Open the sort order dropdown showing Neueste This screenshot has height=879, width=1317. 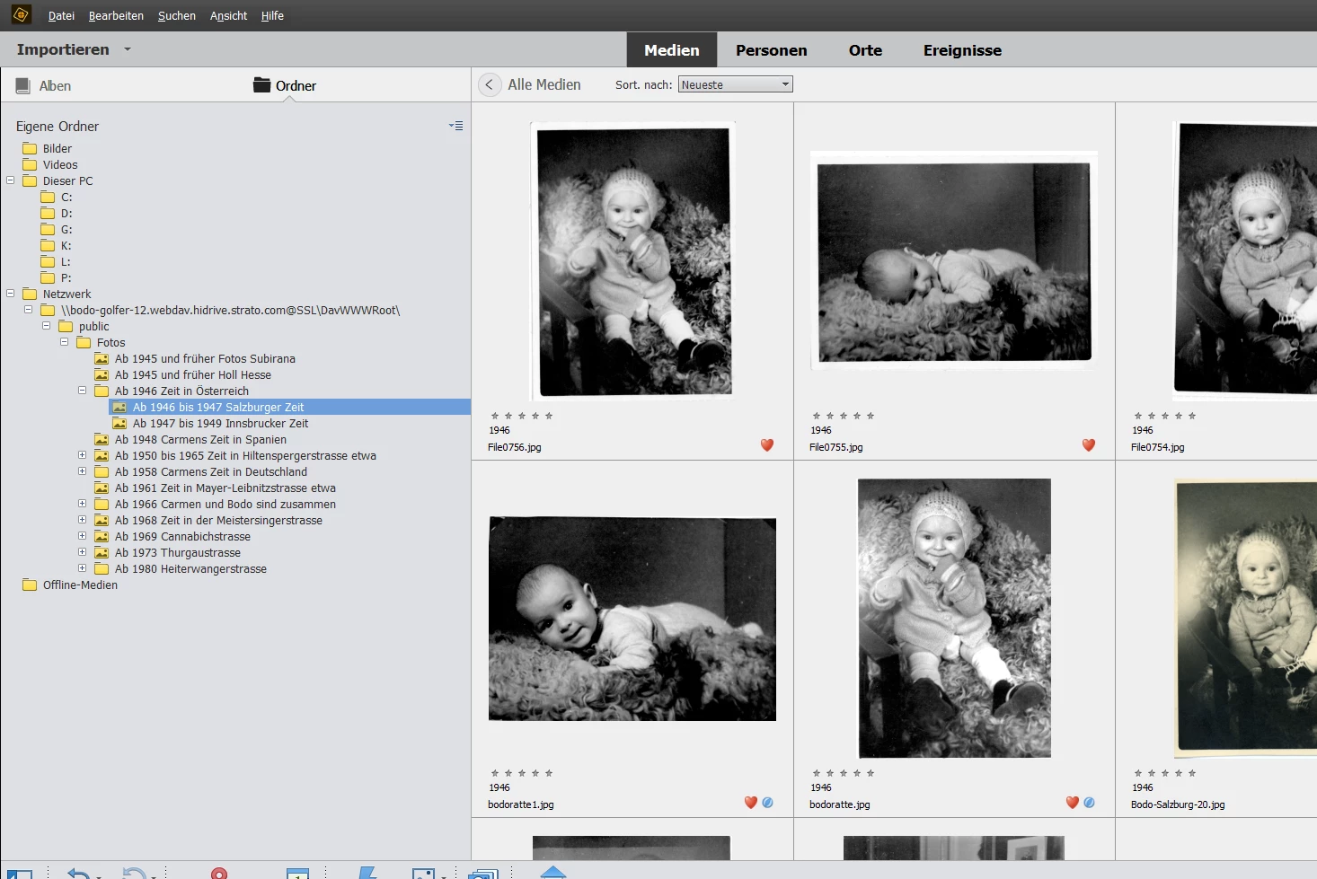(736, 84)
